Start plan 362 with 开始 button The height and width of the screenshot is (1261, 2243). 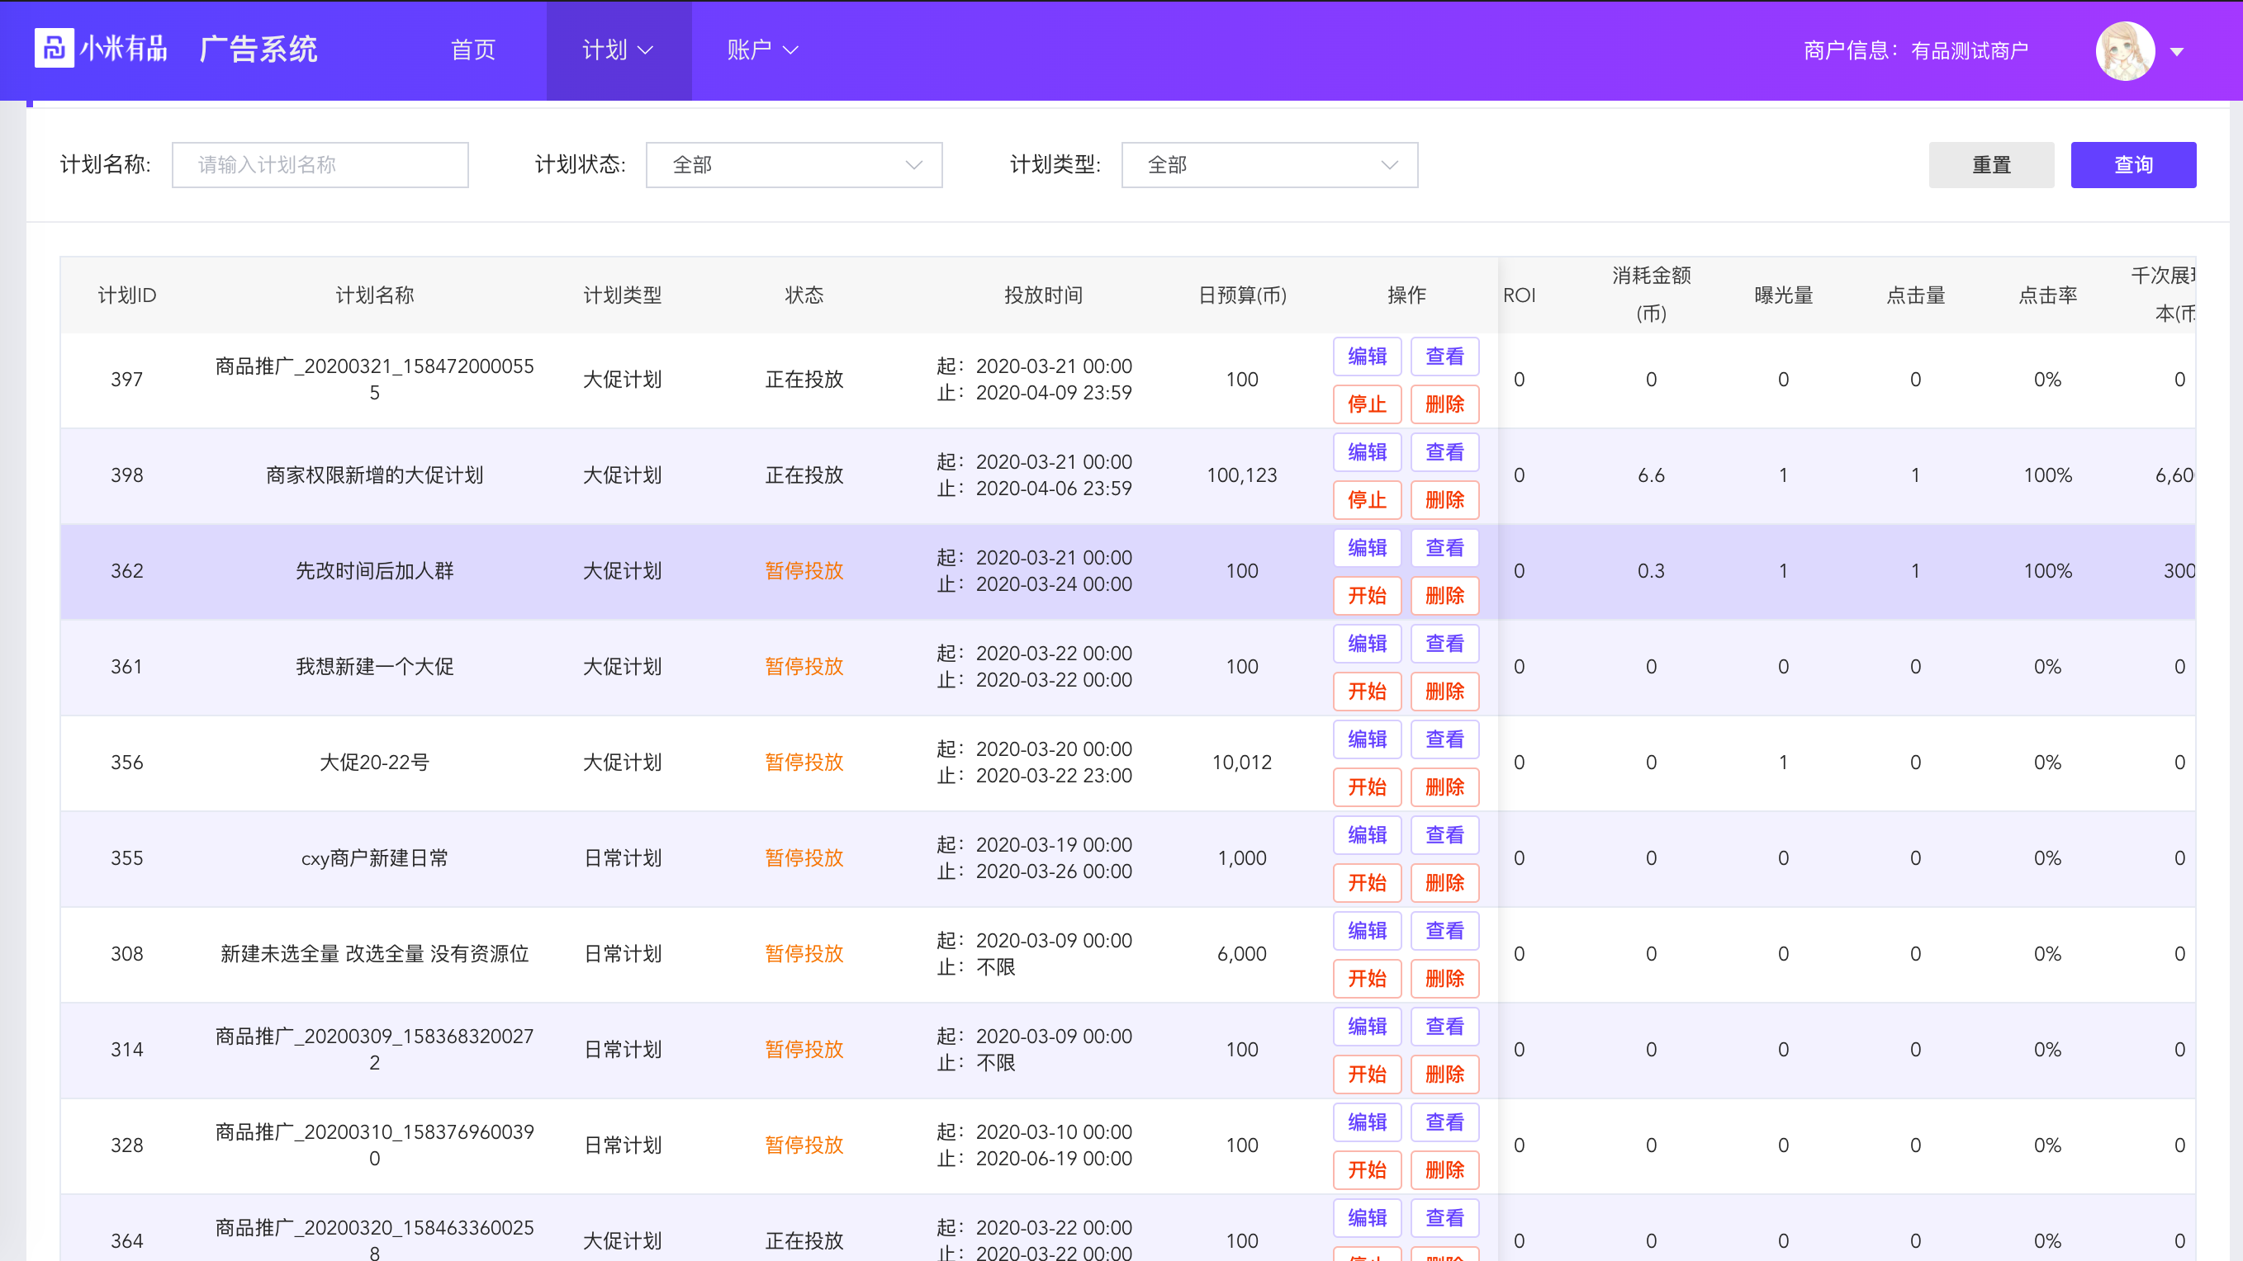[1366, 595]
